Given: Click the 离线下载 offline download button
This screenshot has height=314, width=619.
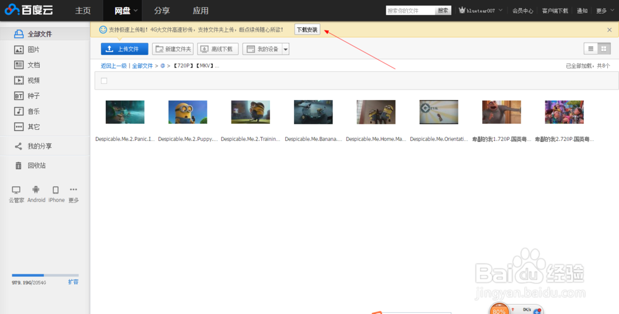Looking at the screenshot, I should tap(218, 49).
